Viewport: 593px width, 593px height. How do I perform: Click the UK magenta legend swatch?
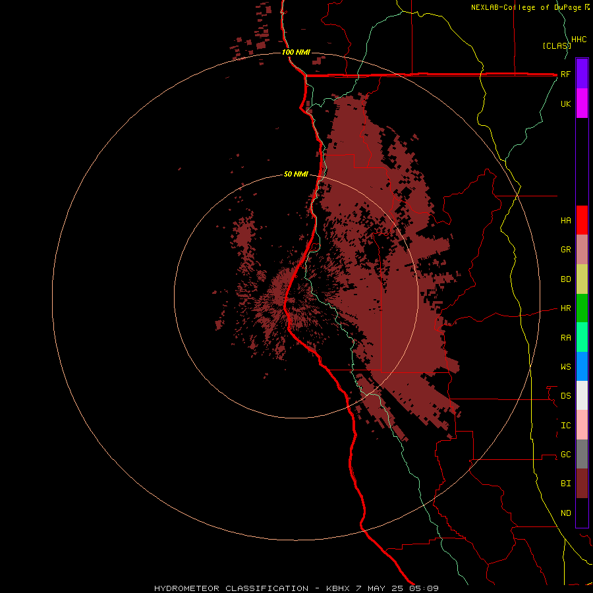pyautogui.click(x=582, y=103)
